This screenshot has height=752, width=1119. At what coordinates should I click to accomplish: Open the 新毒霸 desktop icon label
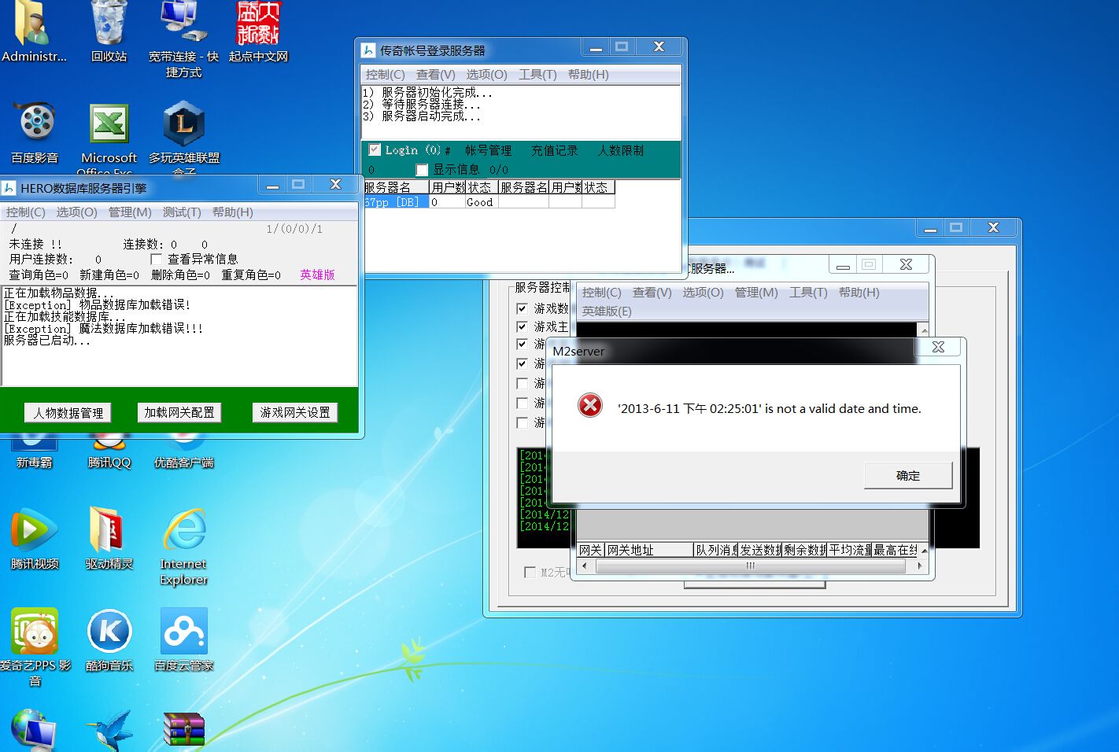click(35, 463)
